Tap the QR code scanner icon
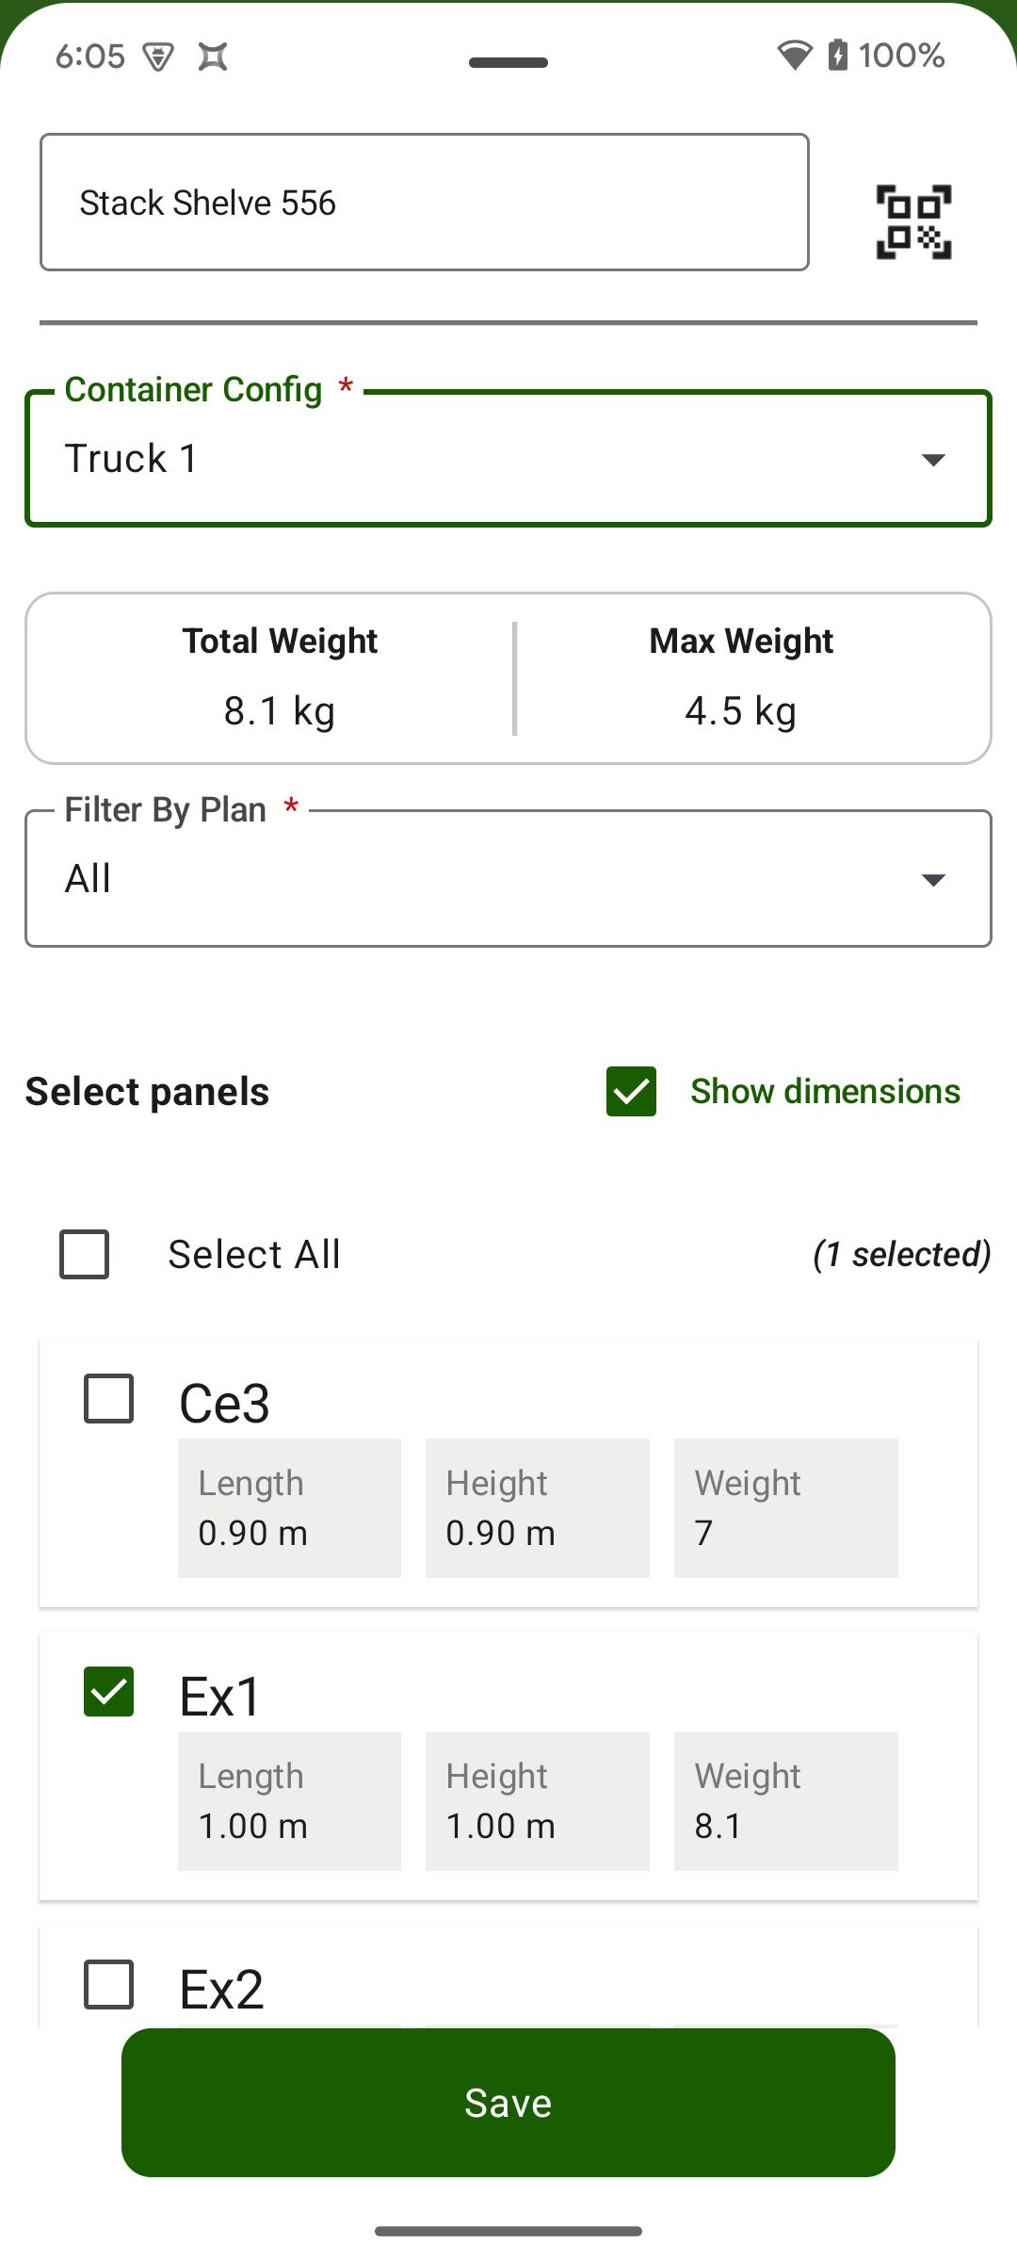Image resolution: width=1017 pixels, height=2261 pixels. [913, 221]
